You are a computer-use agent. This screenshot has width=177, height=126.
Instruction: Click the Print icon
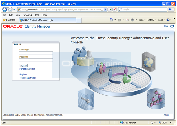click(x=132, y=20)
